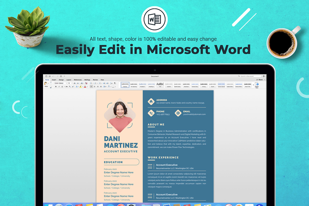Switch to the Design tab

pos(61,80)
